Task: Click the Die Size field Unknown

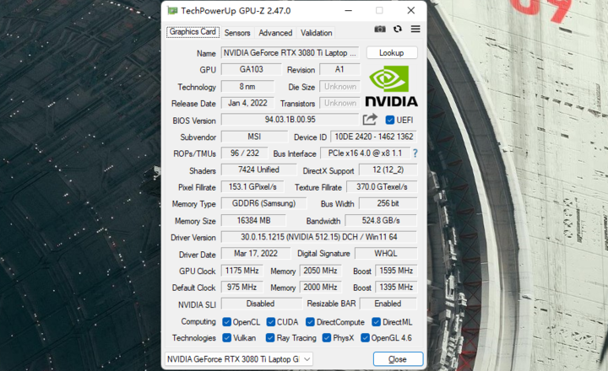Action: (x=340, y=86)
